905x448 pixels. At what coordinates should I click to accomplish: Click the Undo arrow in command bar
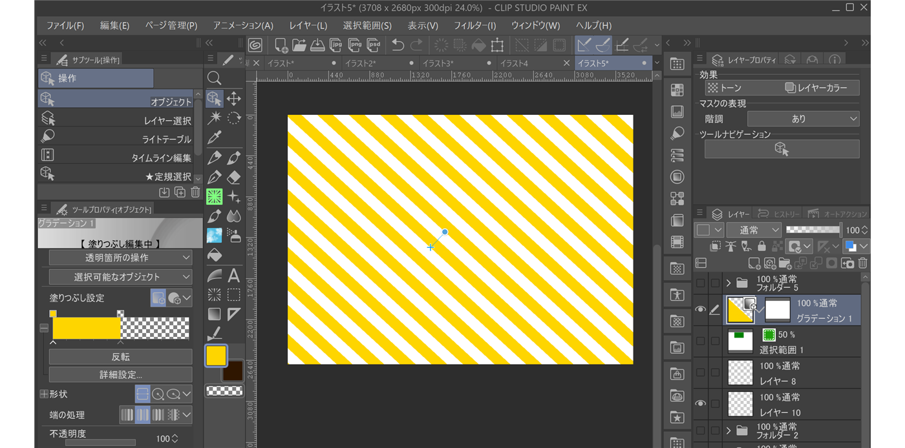[x=398, y=45]
